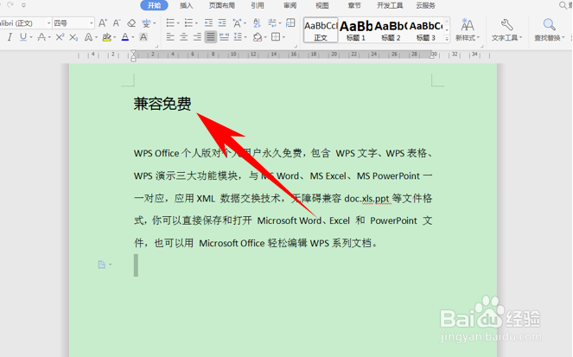
Task: Select the 审阅 tab
Action: click(x=290, y=5)
